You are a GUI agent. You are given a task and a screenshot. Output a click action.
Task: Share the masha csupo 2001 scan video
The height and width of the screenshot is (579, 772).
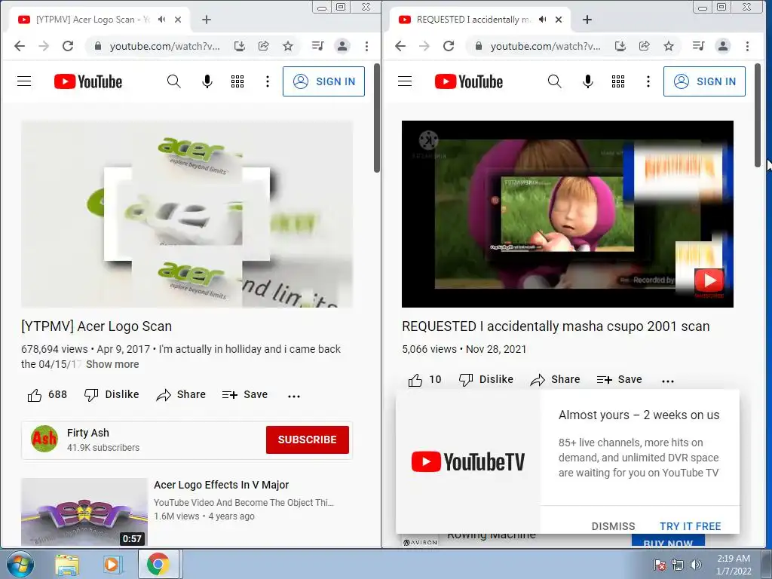tap(555, 380)
